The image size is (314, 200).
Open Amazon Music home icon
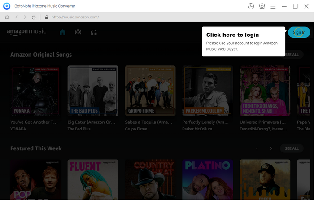coord(62,32)
